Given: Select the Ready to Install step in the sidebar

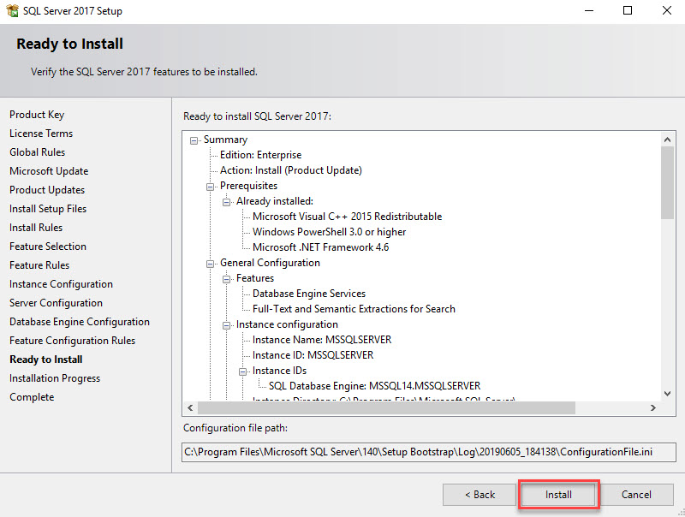Looking at the screenshot, I should coord(46,360).
